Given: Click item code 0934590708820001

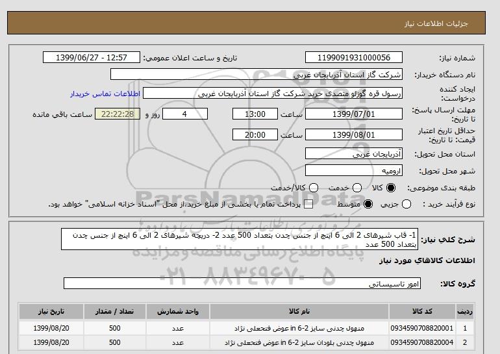Looking at the screenshot, I should pos(422,328).
